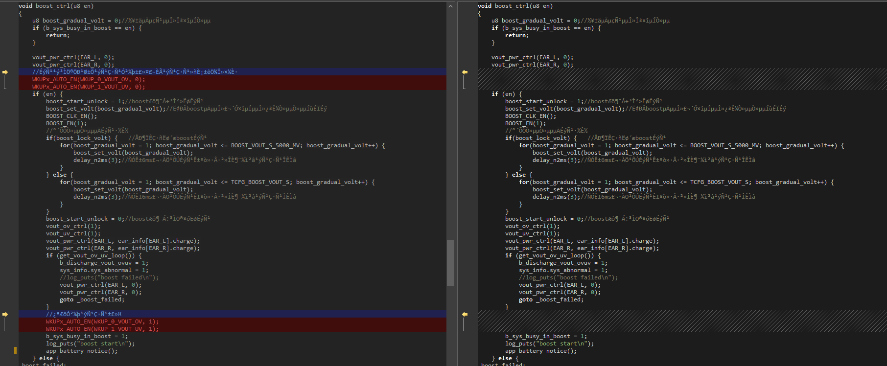
Task: Click 'return;' statement in right pane
Action: tap(517, 35)
